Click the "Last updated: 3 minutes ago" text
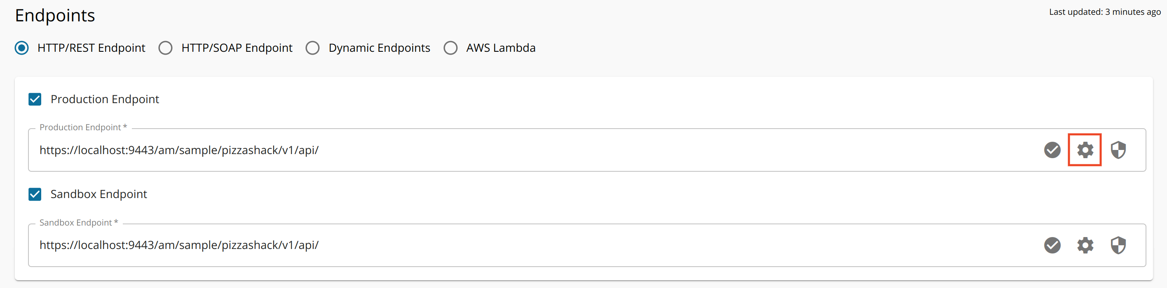 [1104, 12]
